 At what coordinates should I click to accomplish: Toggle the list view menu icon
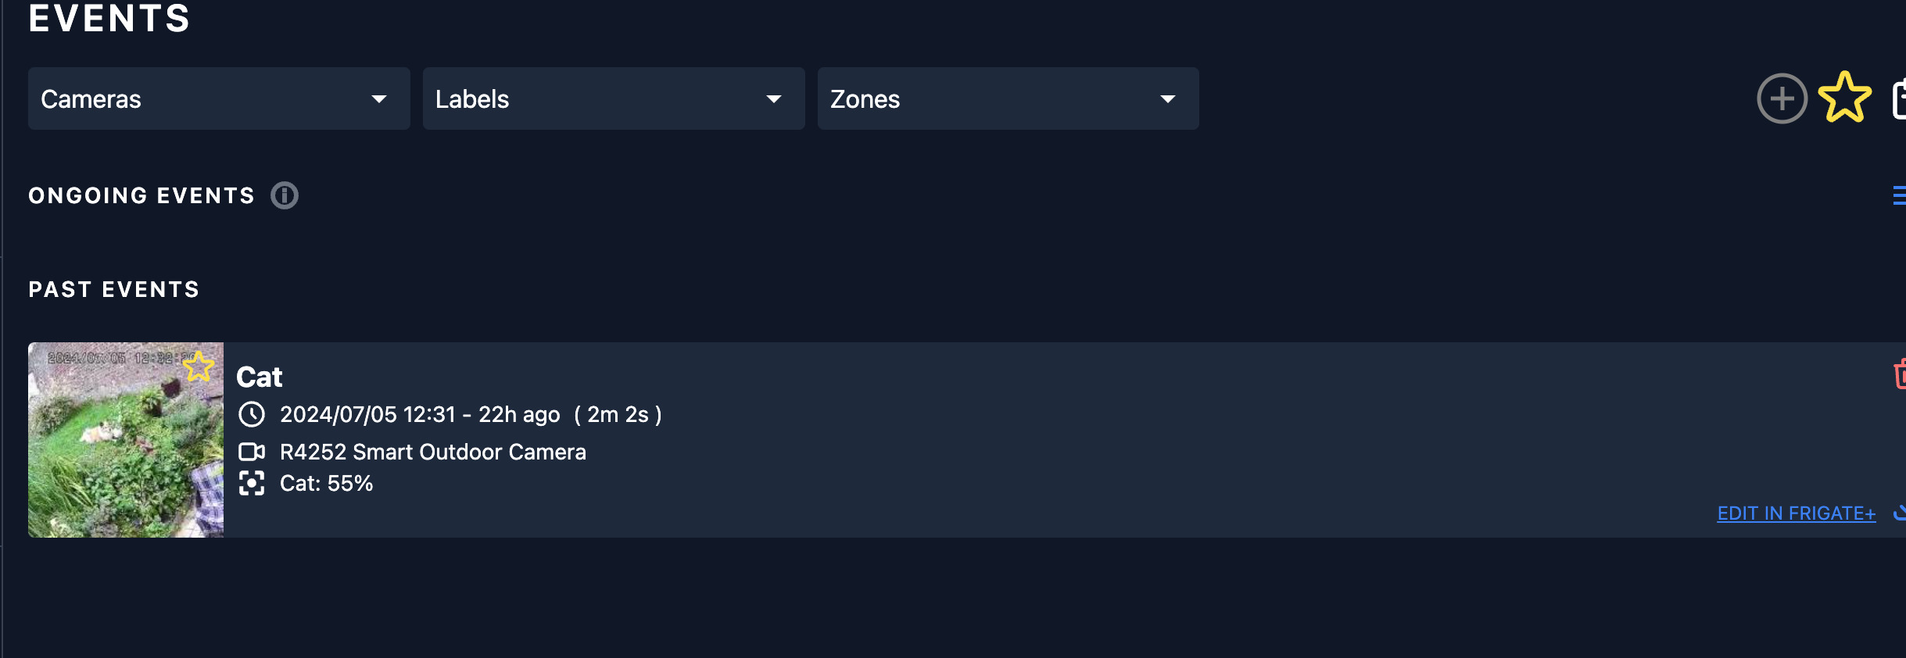point(1899,195)
